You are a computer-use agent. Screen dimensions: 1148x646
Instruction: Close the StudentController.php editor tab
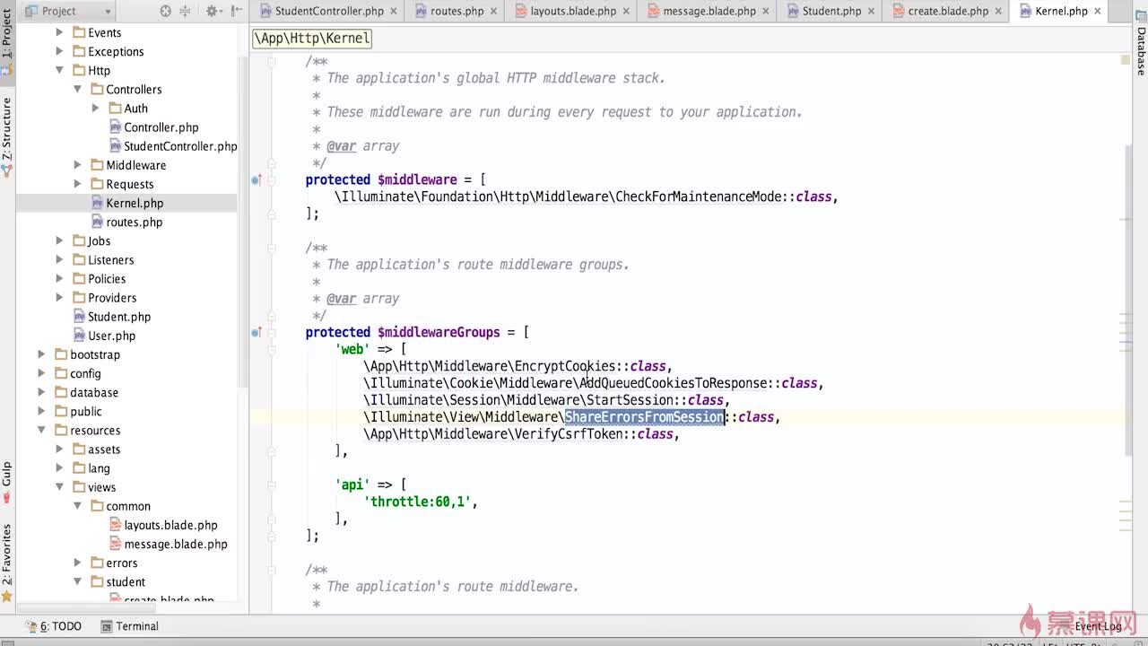click(x=394, y=12)
